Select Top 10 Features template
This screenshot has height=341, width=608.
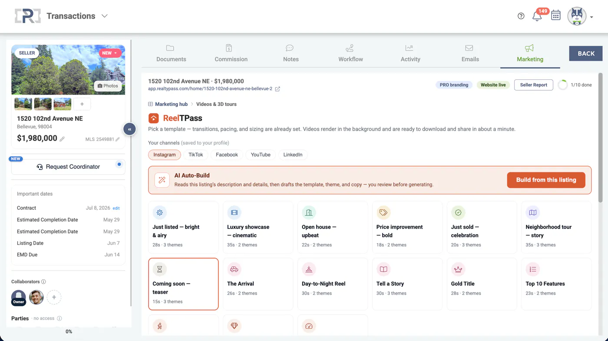556,284
